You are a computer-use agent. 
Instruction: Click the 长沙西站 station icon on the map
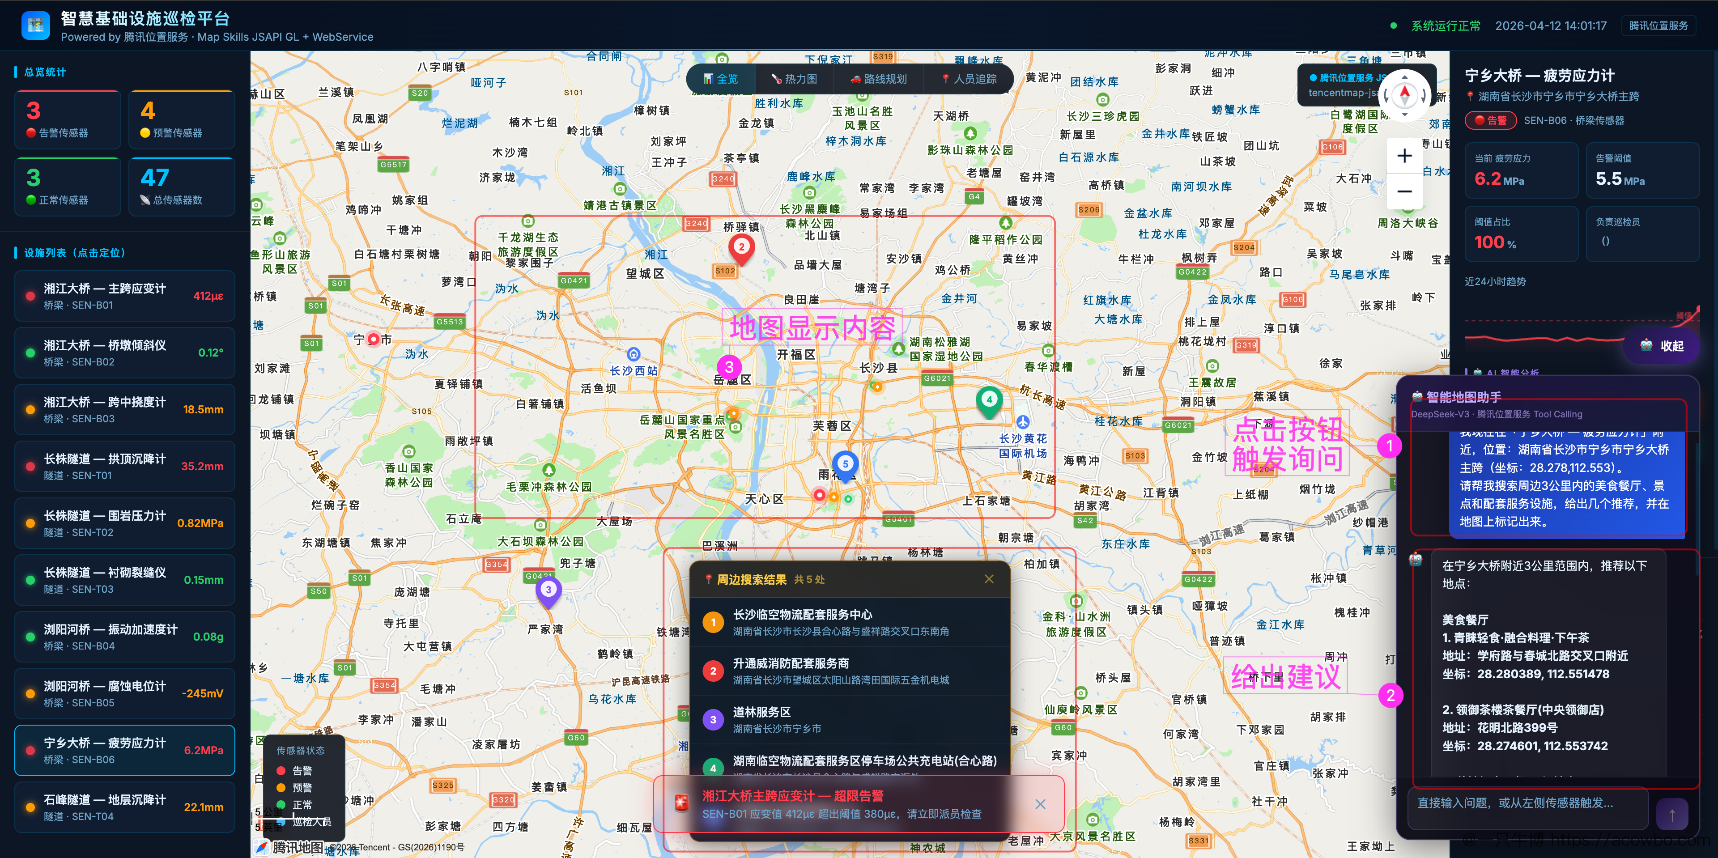point(634,354)
